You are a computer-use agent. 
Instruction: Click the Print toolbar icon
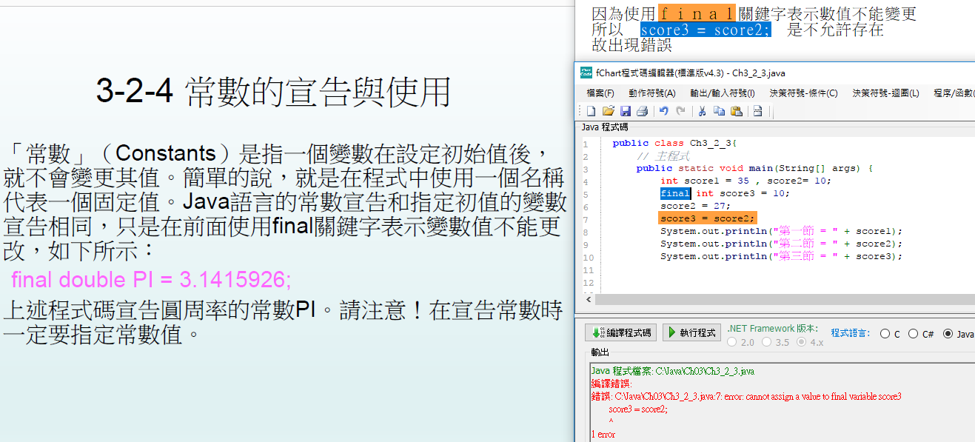pyautogui.click(x=642, y=111)
